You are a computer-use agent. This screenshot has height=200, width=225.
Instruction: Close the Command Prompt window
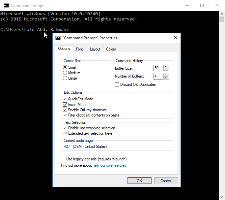tap(217, 6)
